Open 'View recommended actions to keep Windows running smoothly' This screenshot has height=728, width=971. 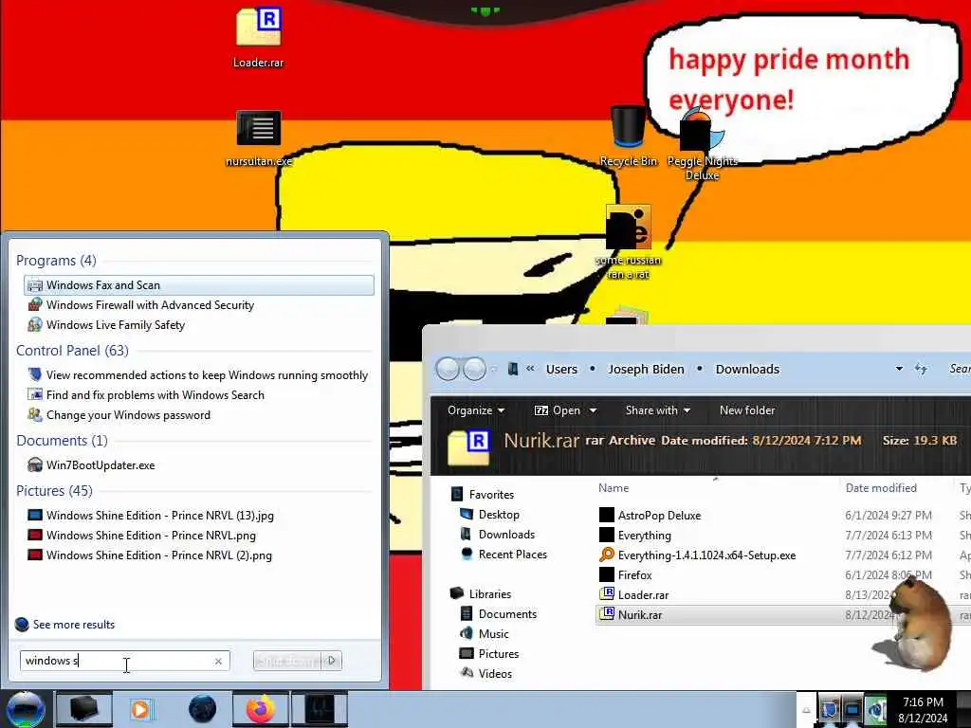pyautogui.click(x=199, y=374)
